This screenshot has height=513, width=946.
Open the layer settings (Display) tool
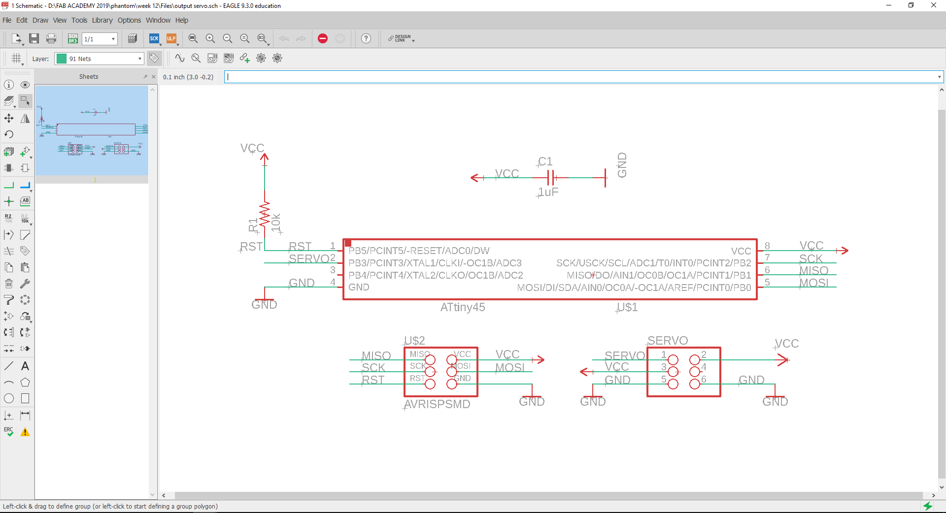pyautogui.click(x=9, y=101)
